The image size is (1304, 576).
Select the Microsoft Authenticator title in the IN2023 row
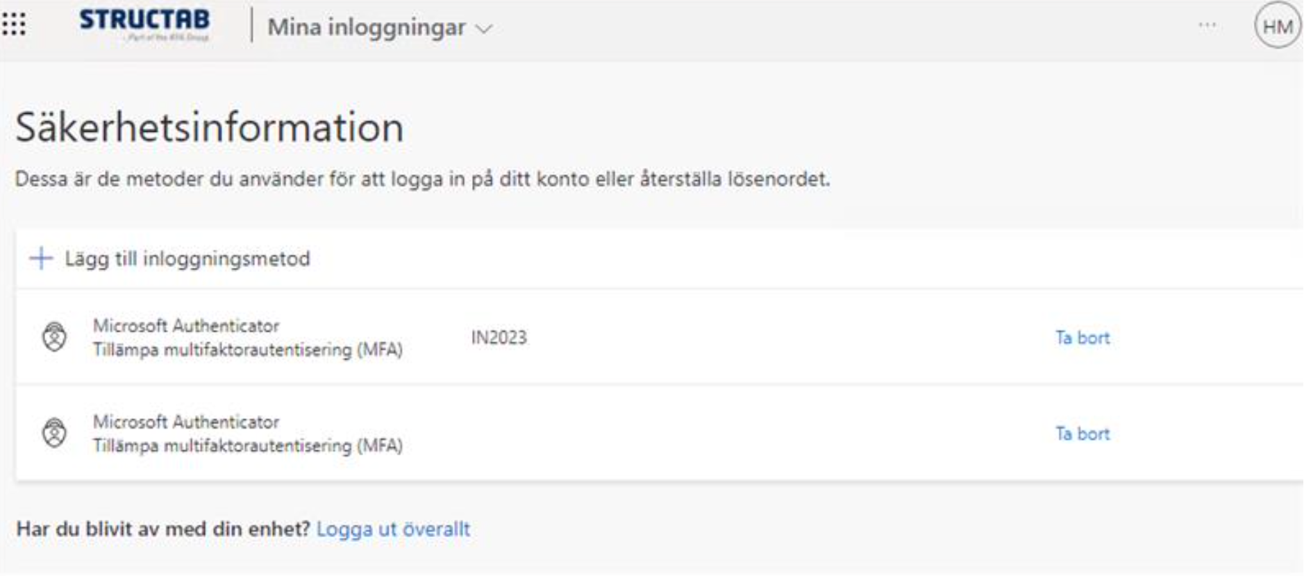coord(186,325)
